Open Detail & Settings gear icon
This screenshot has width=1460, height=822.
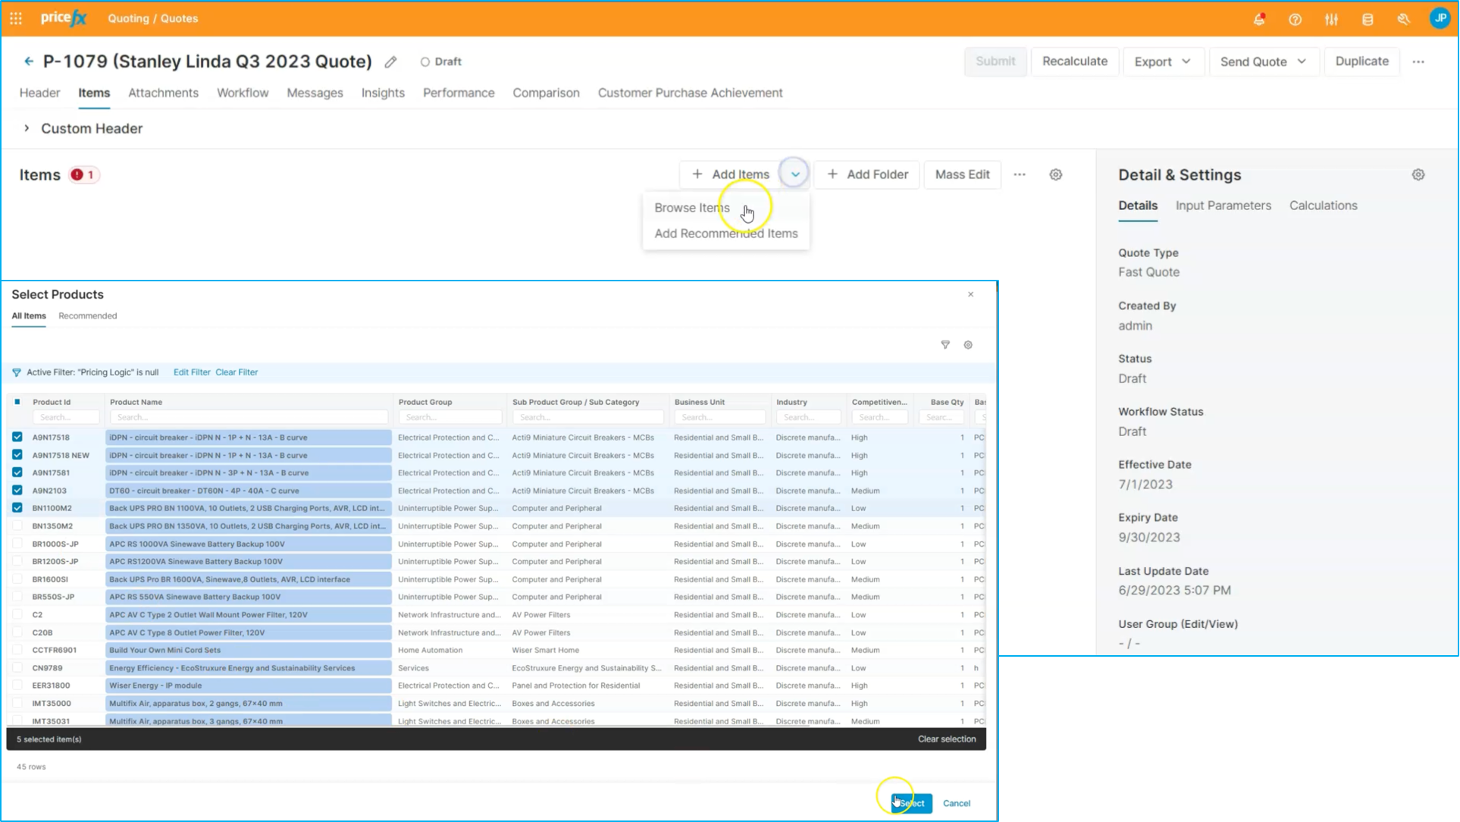tap(1418, 174)
